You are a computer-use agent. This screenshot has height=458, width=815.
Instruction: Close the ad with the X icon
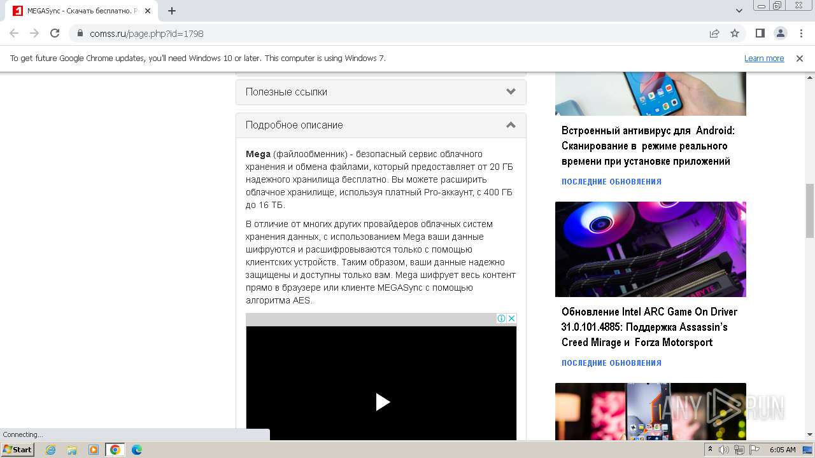tap(511, 319)
